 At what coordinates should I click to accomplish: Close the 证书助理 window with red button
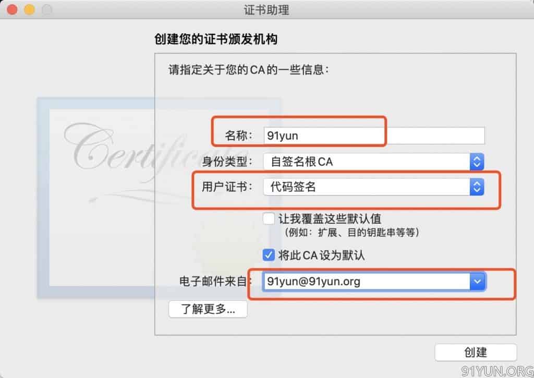coord(13,9)
